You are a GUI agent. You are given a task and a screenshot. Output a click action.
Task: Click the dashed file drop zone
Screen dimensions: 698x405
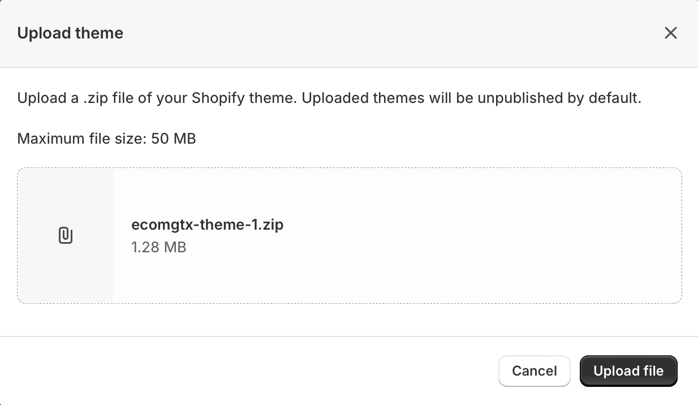coord(350,235)
